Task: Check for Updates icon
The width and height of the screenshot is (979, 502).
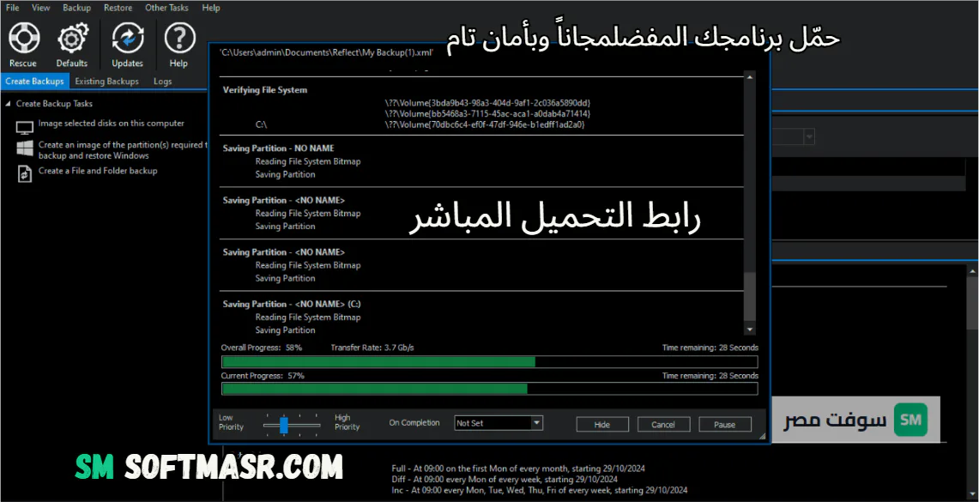Action: pos(127,44)
